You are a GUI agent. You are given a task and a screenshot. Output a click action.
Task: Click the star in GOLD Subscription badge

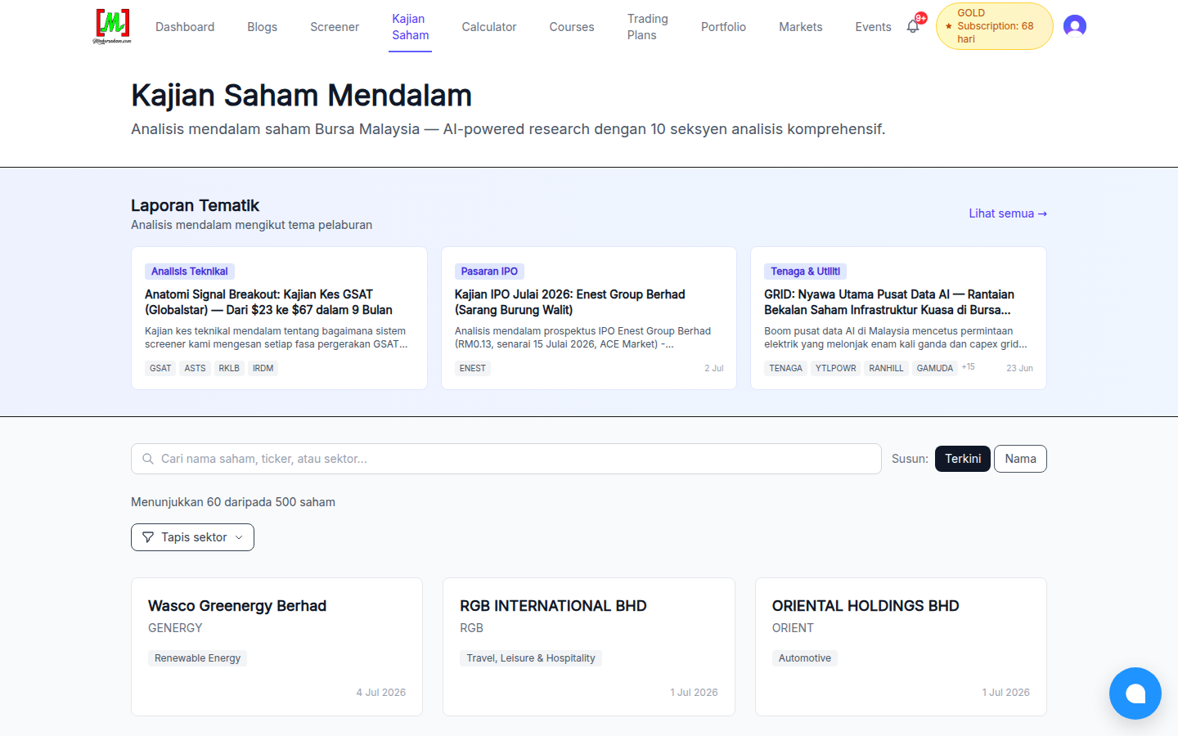[x=949, y=26]
